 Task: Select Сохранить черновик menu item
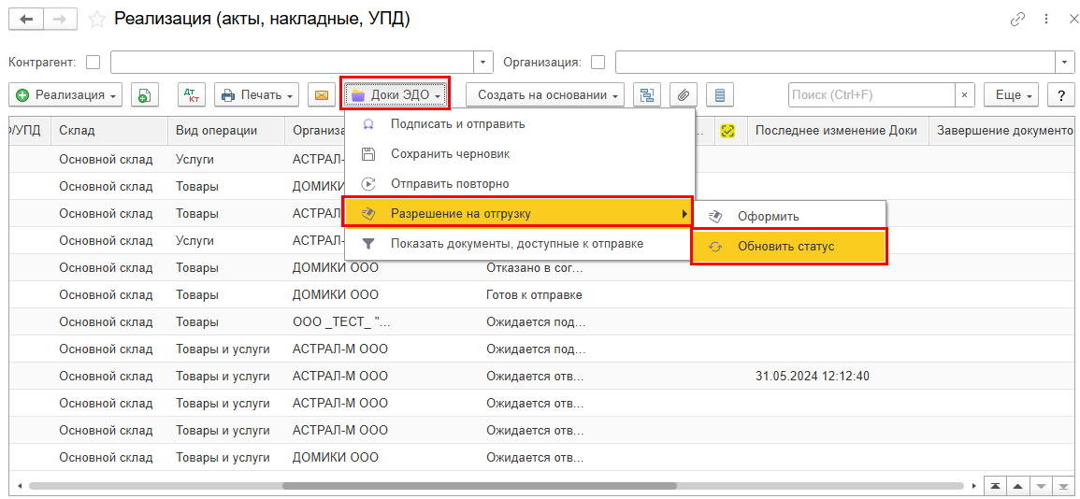point(450,154)
